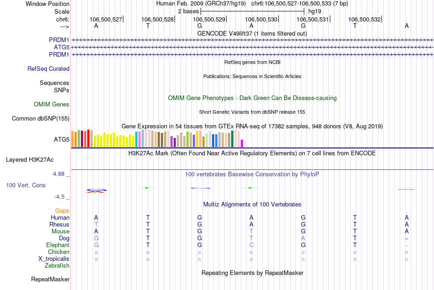Click the GENCODE V49lift37 track title
The height and width of the screenshot is (290, 434).
click(x=252, y=33)
